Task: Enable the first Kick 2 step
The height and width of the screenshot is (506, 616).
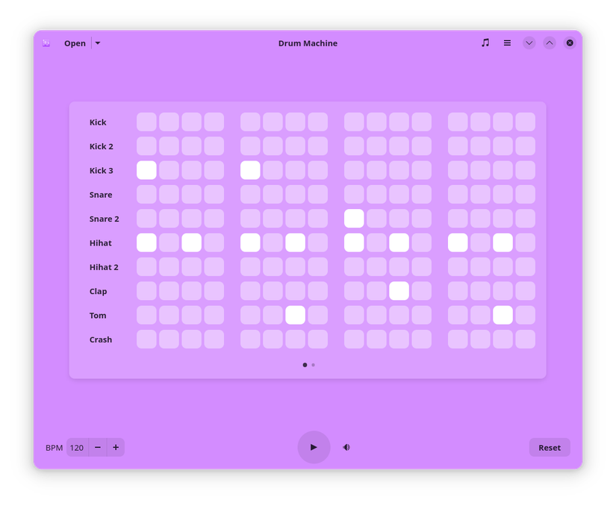Action: 146,146
